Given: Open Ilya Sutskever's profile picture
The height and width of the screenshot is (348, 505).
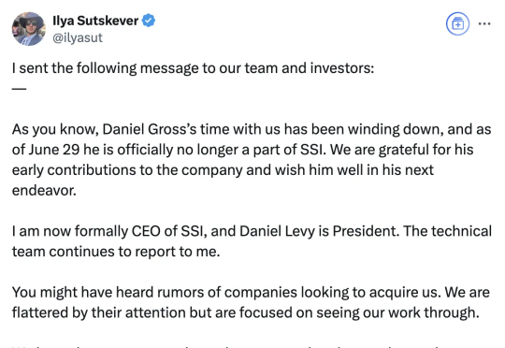Looking at the screenshot, I should pyautogui.click(x=29, y=29).
